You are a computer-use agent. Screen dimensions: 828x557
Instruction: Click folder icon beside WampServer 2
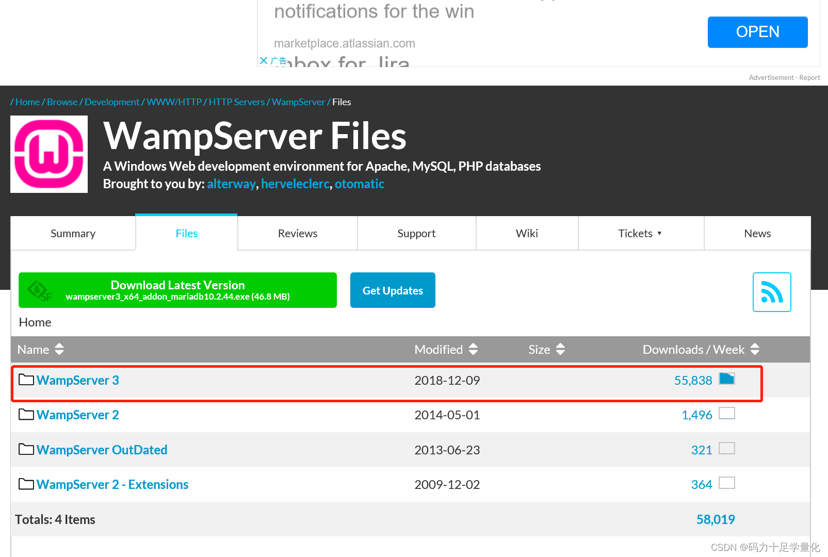26,414
